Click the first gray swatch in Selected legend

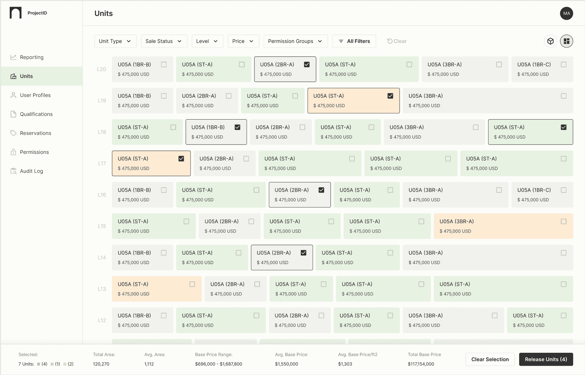coord(38,364)
